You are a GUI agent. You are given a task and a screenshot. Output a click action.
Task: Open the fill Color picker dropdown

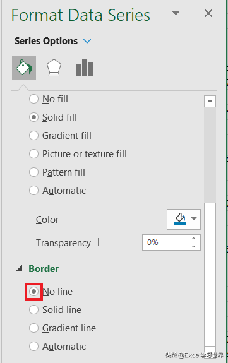184,219
